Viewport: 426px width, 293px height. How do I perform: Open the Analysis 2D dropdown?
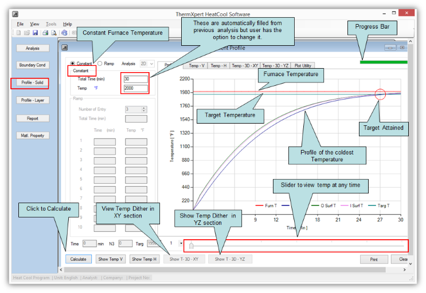(x=147, y=64)
